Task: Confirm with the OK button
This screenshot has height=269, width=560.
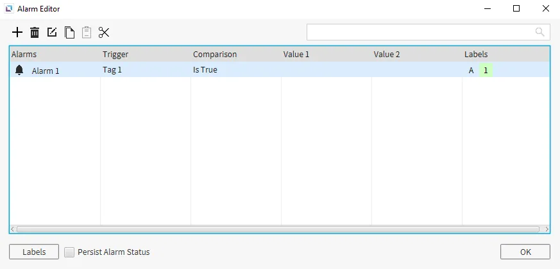Action: [525, 252]
